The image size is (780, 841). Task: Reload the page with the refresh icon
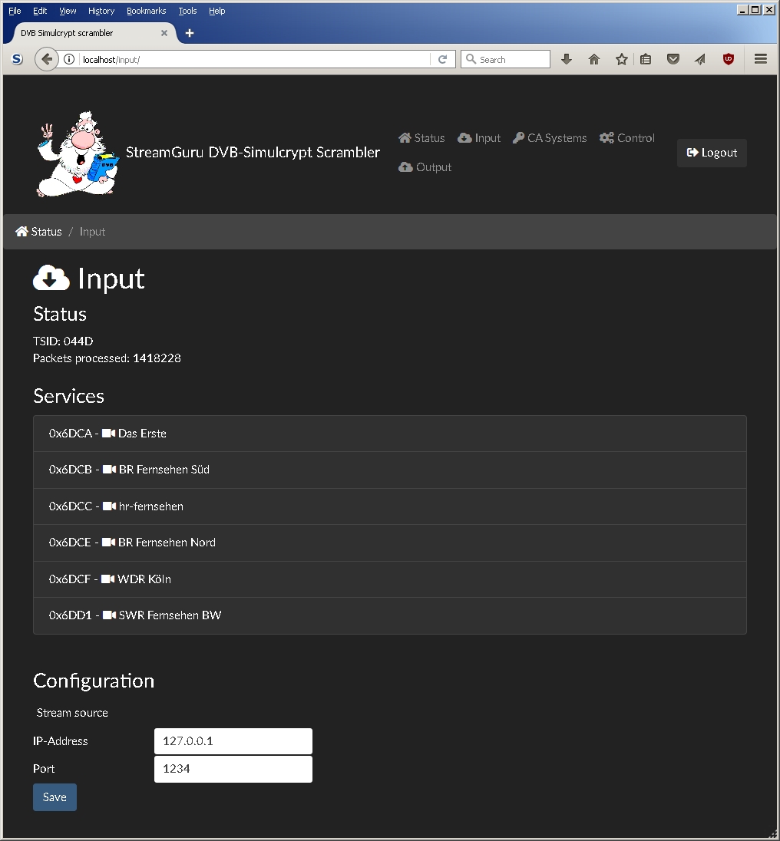coord(442,60)
